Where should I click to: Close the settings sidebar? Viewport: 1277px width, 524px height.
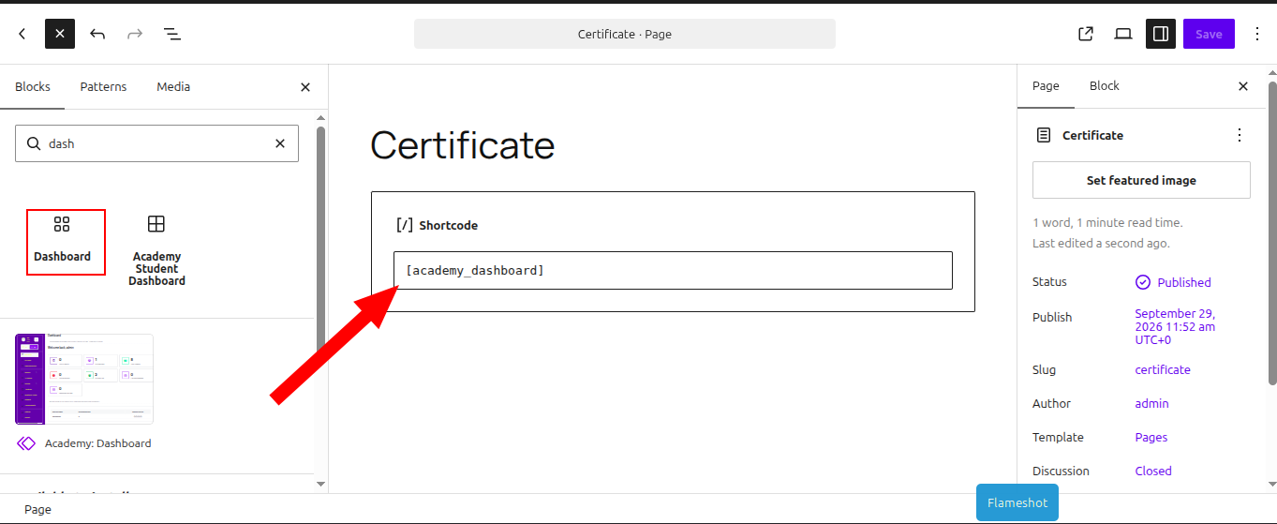[x=1243, y=86]
